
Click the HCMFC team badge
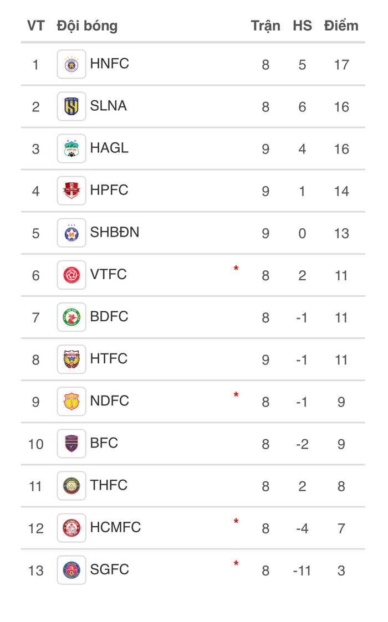[72, 528]
